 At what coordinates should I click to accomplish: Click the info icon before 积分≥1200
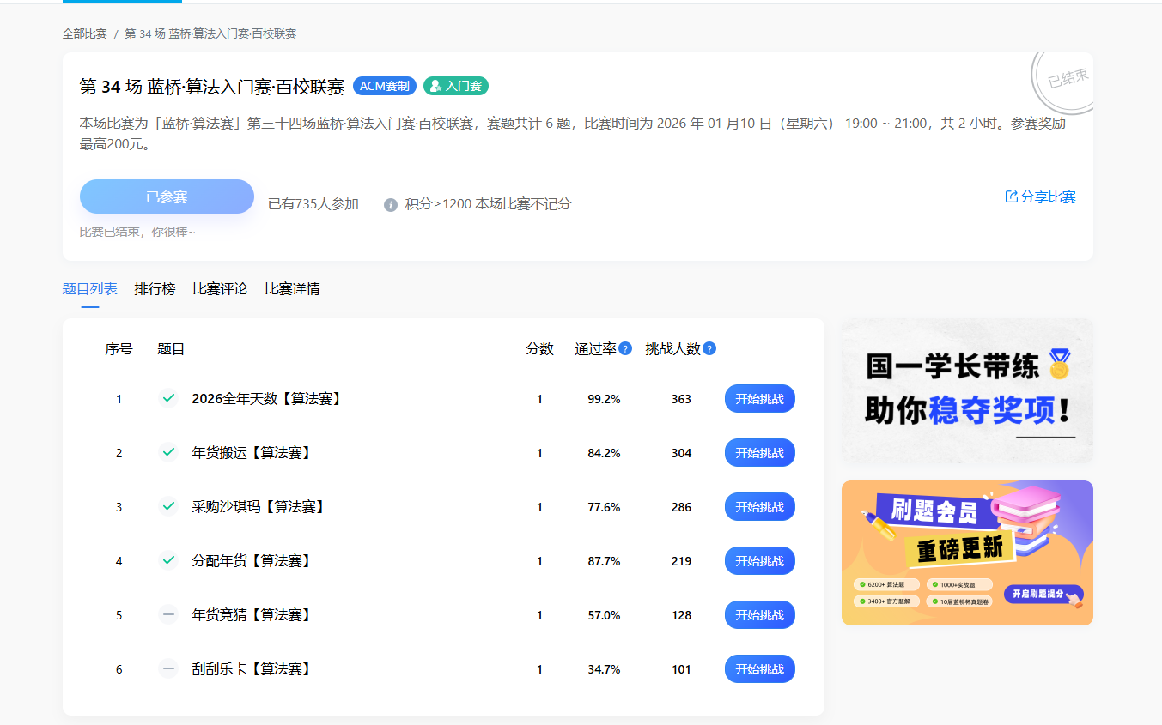391,205
